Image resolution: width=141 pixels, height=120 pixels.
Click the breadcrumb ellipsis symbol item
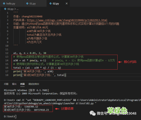[x=17, y=9]
